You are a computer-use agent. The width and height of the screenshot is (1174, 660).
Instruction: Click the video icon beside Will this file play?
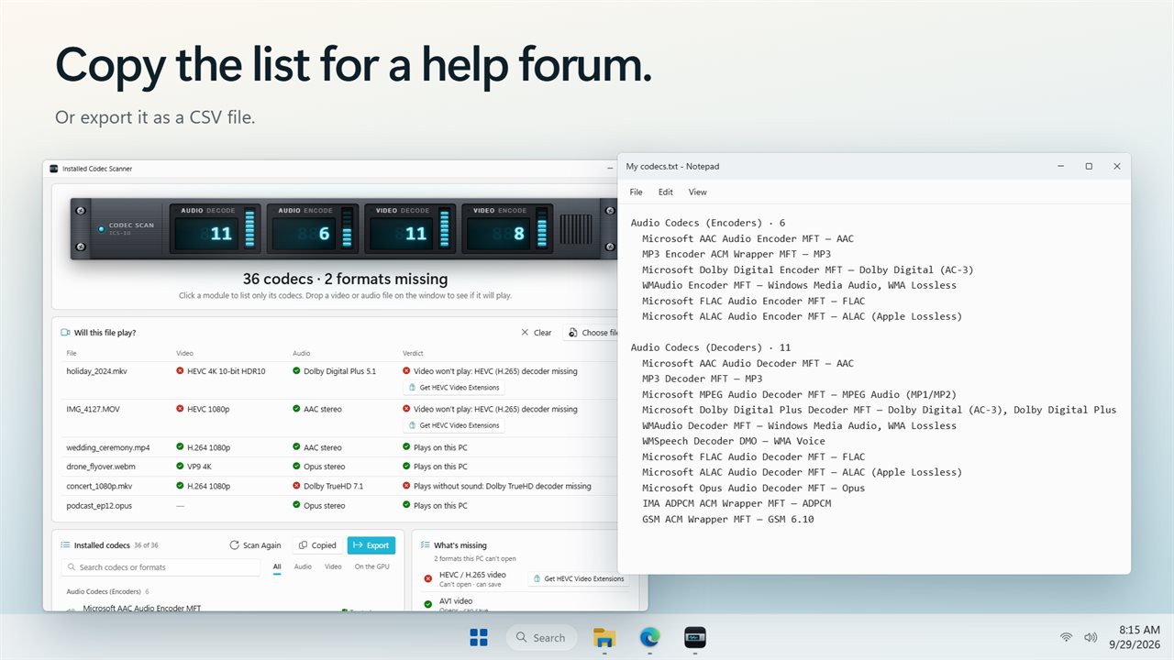coord(66,333)
